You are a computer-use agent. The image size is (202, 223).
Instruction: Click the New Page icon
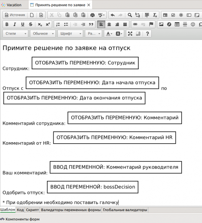(x=32, y=15)
